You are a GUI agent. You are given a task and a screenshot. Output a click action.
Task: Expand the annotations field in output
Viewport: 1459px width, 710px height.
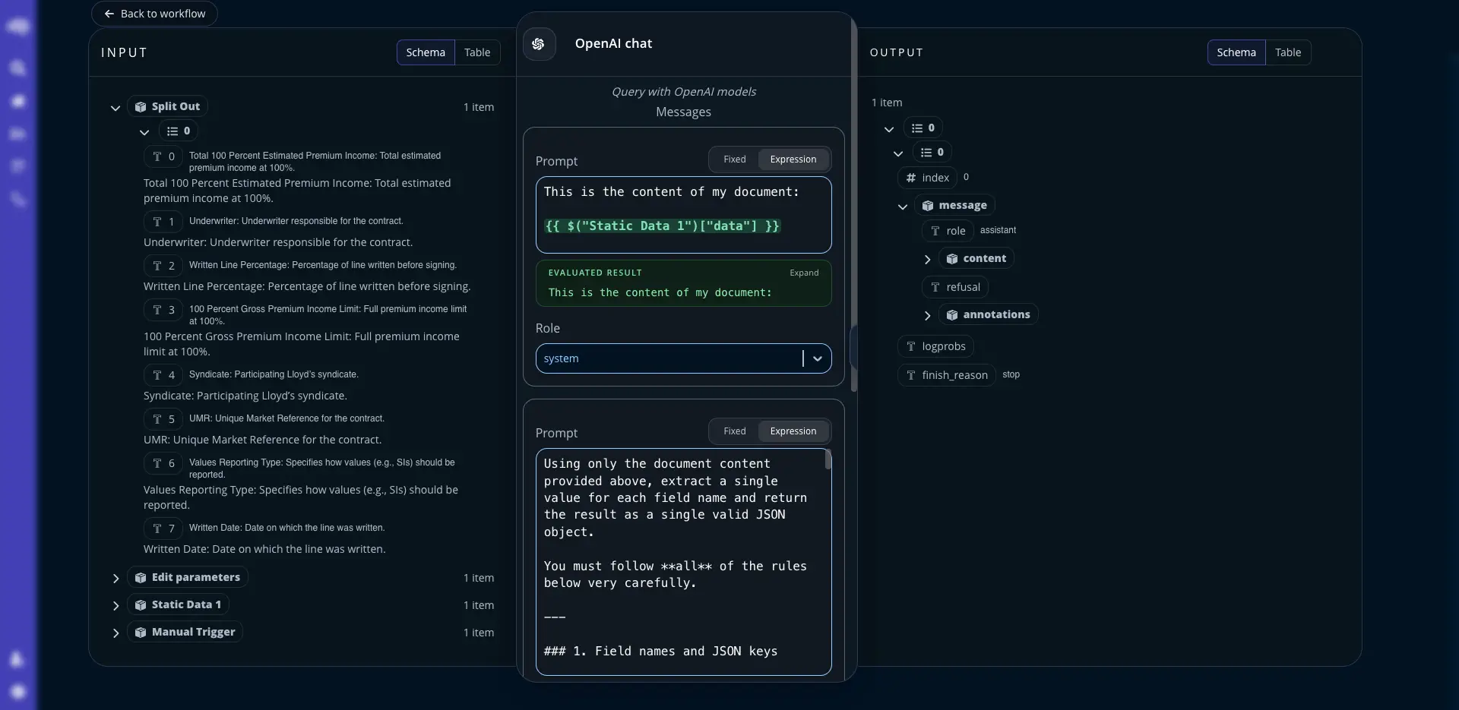point(927,316)
